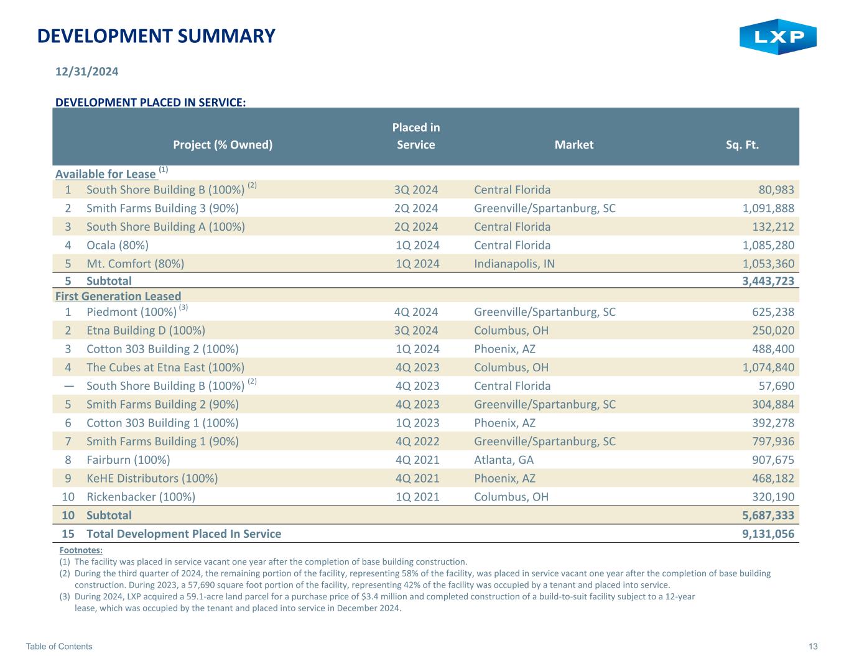Click page number 13
The image size is (849, 656).
click(x=814, y=647)
